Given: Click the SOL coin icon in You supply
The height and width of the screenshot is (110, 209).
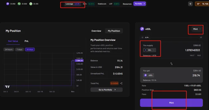Looking at the screenshot, I should (x=146, y=50).
